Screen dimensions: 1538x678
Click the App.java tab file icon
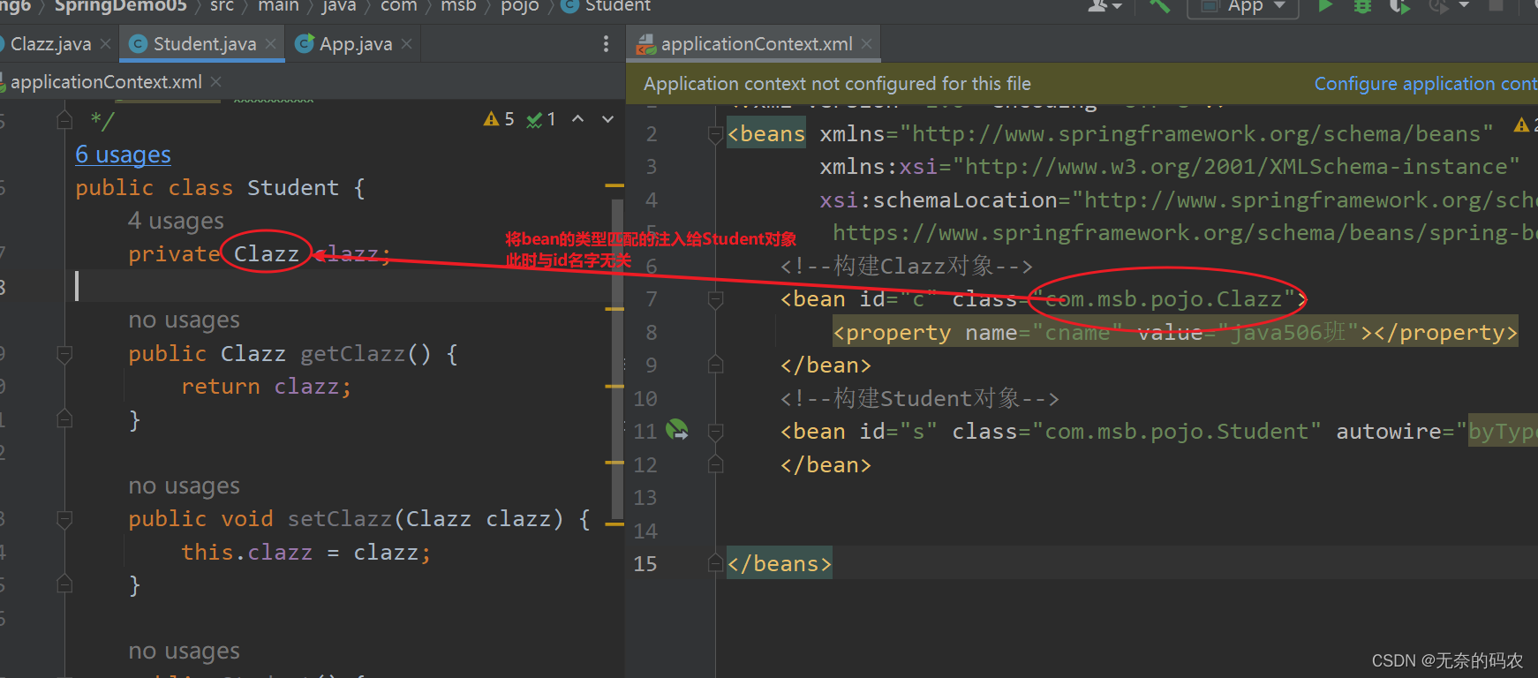coord(305,43)
